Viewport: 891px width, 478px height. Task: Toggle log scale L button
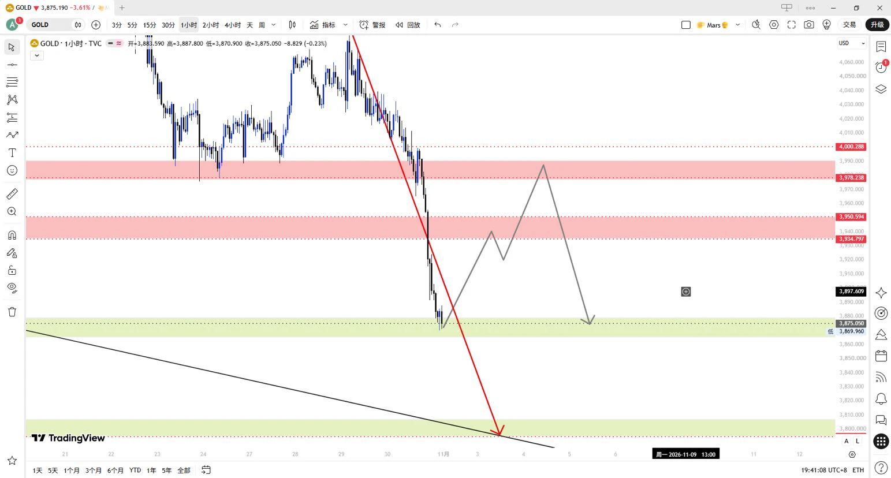pyautogui.click(x=858, y=441)
